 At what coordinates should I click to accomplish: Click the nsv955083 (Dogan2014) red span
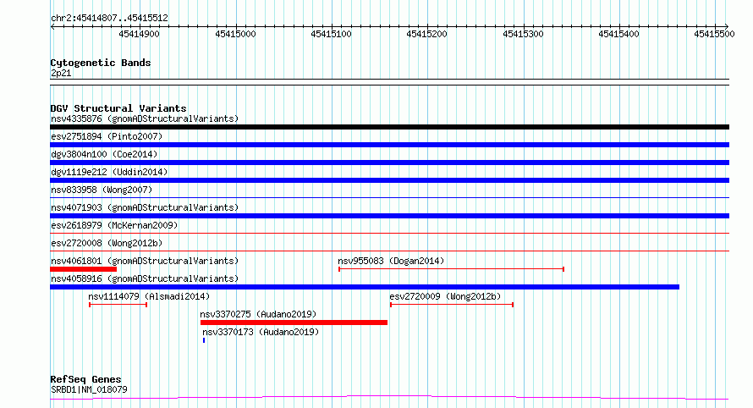[x=451, y=269]
